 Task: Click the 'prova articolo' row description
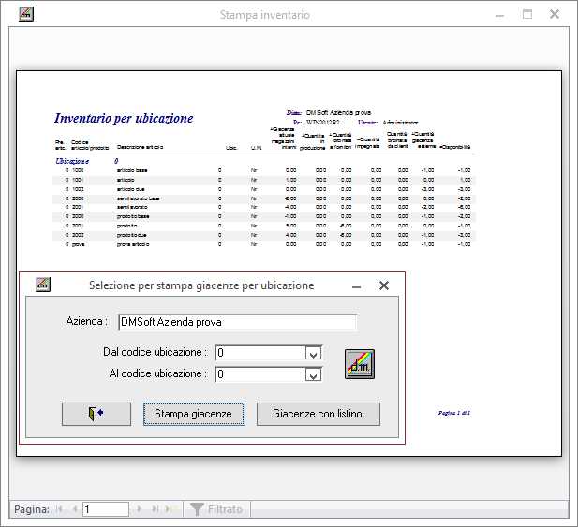point(133,244)
